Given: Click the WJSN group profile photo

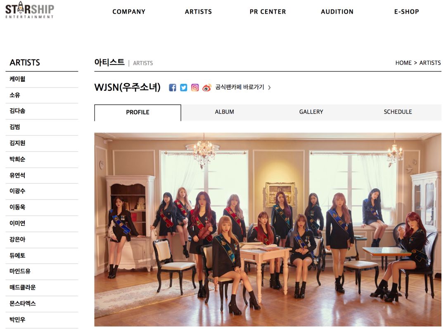Looking at the screenshot, I should [x=268, y=229].
